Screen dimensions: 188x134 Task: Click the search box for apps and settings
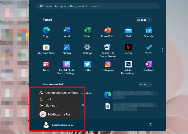[97, 6]
